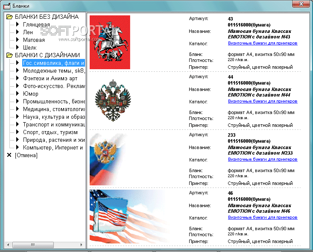Viewport: 313px width, 252px height.
Task: Select the Лен paper category
Action: click(28, 32)
